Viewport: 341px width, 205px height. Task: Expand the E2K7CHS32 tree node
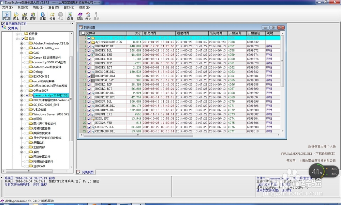point(21,76)
